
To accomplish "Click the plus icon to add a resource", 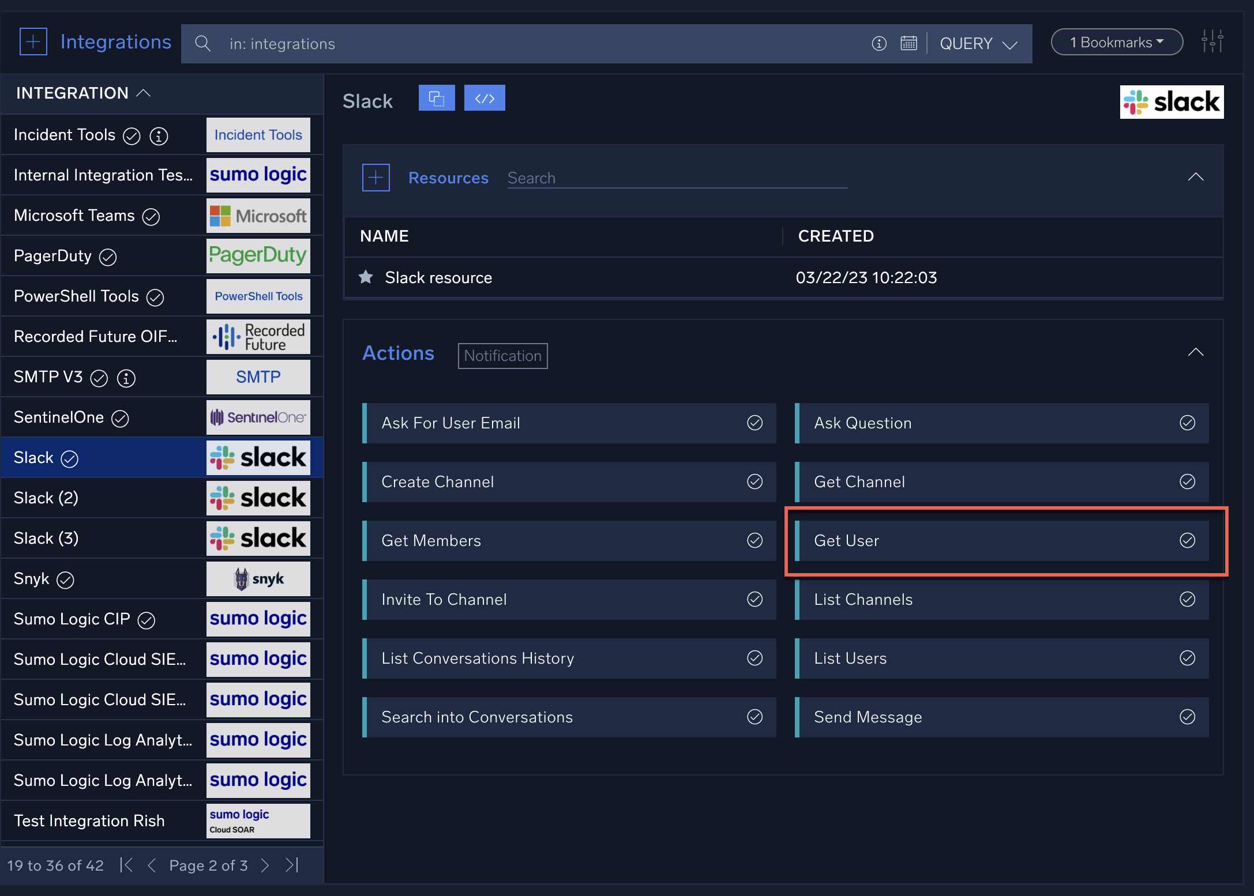I will [376, 177].
